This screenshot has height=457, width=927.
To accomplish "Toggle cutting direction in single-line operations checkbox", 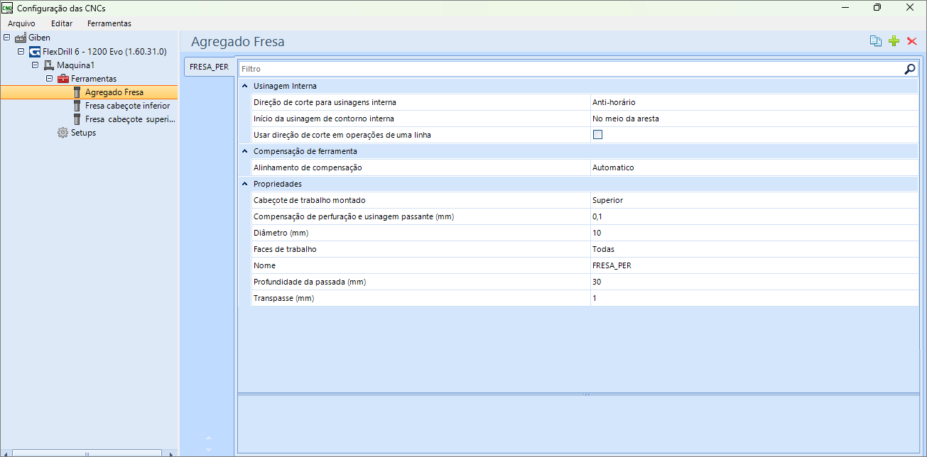I will click(x=597, y=135).
